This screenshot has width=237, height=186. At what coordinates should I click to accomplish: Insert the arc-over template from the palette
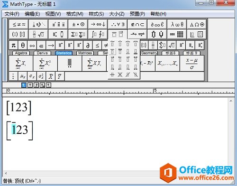(128, 43)
